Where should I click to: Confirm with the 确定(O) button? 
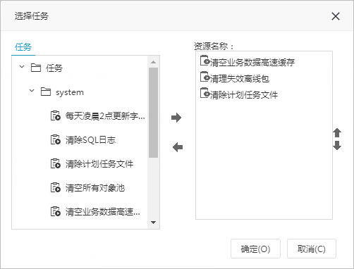pyautogui.click(x=255, y=249)
